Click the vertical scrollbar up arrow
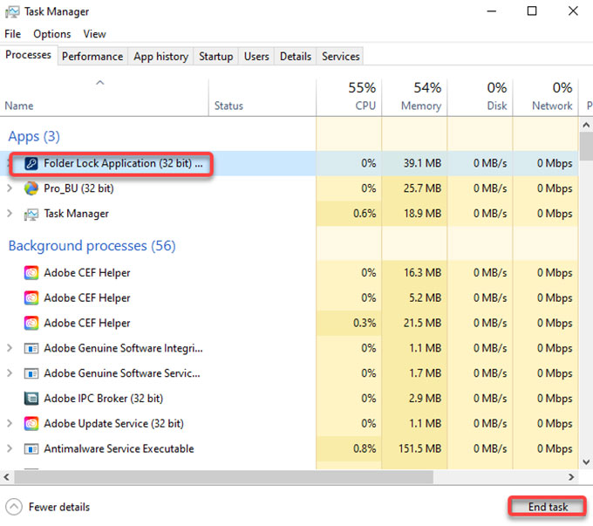The image size is (593, 526). click(586, 125)
